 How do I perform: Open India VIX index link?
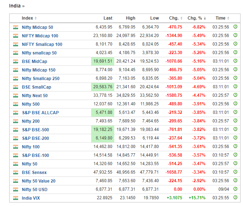click(x=31, y=198)
